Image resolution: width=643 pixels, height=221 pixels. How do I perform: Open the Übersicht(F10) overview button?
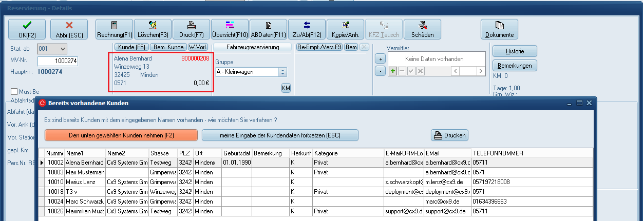[x=230, y=30]
